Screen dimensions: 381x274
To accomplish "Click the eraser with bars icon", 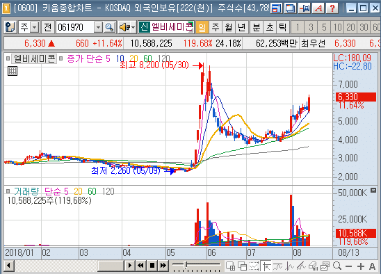I will pyautogui.click(x=313, y=266).
